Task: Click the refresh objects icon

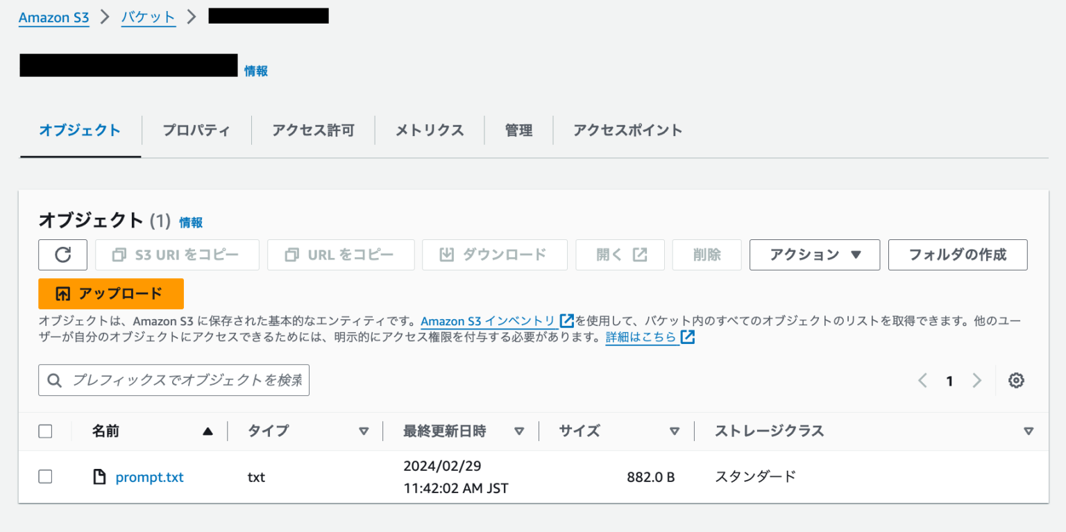Action: (62, 255)
